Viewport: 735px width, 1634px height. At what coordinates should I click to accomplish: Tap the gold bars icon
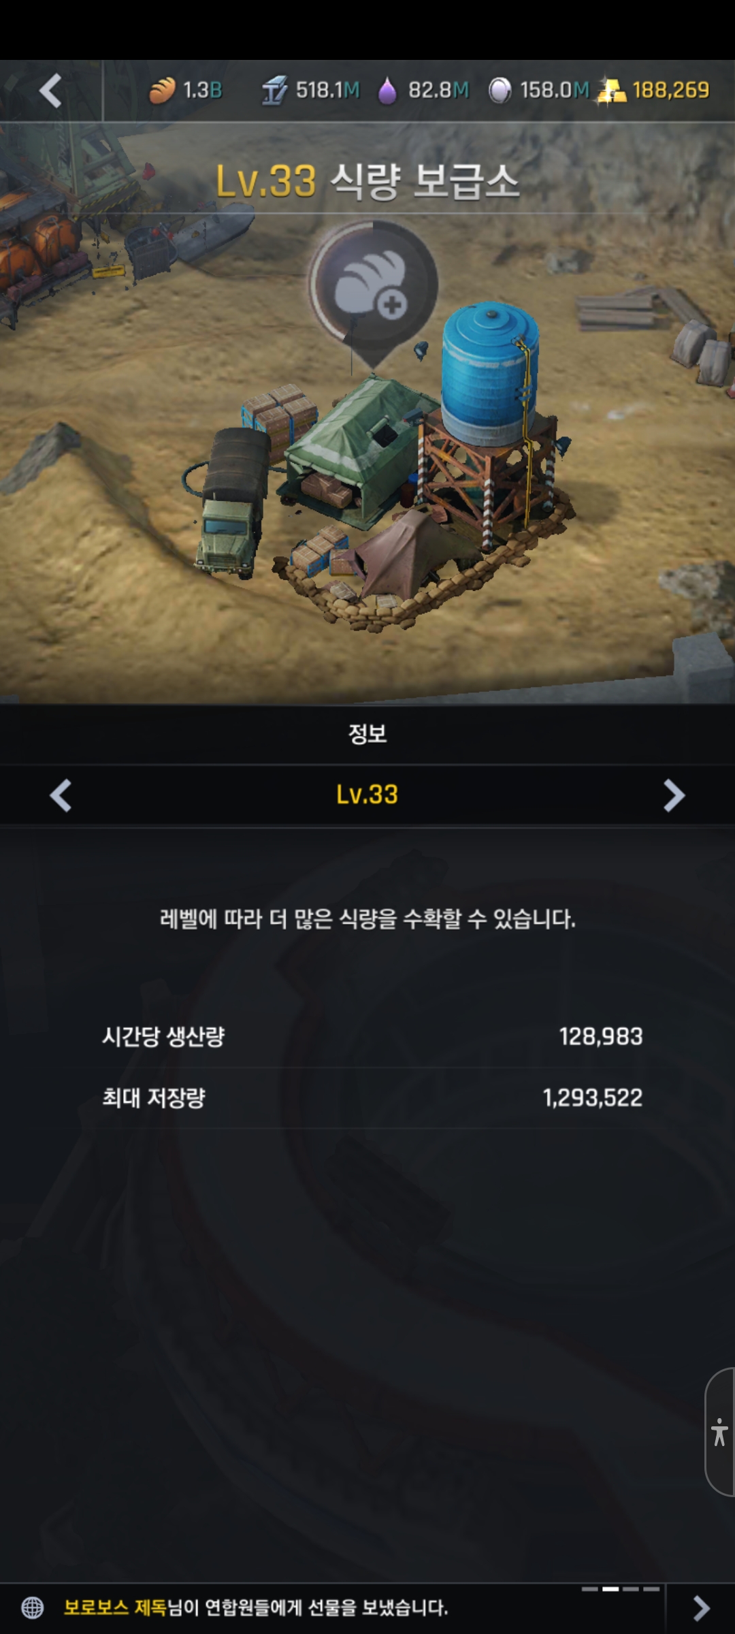[612, 90]
